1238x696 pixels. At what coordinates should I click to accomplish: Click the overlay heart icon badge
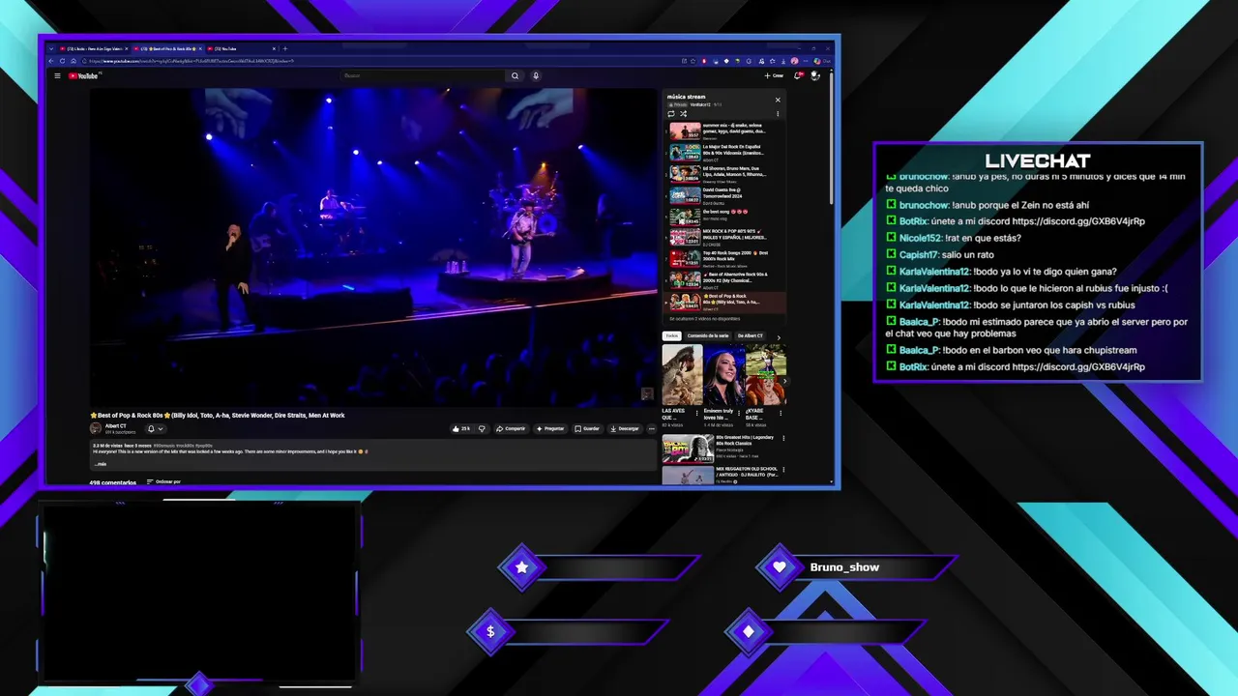pos(780,567)
